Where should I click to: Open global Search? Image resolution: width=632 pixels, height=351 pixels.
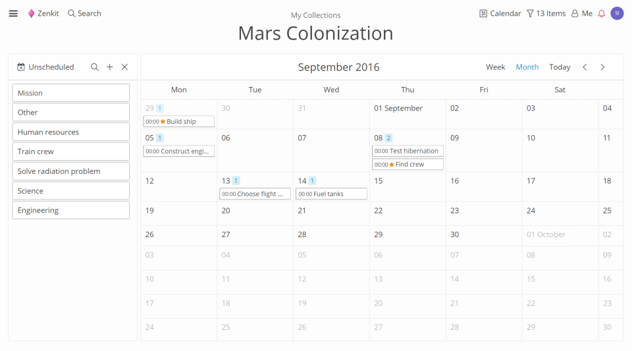click(84, 13)
